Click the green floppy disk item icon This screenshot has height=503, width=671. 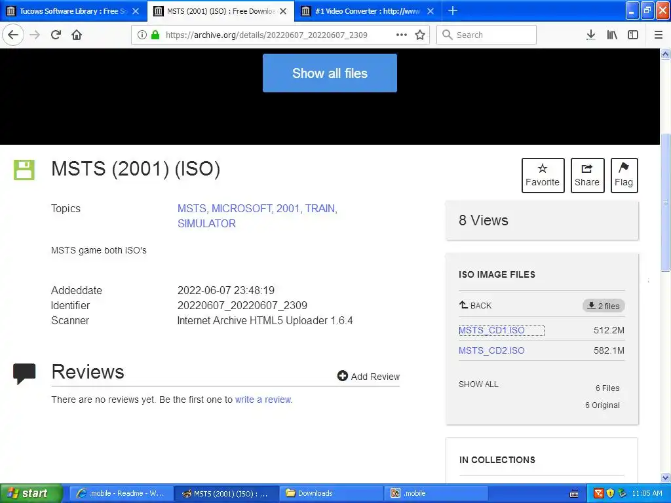pos(24,170)
